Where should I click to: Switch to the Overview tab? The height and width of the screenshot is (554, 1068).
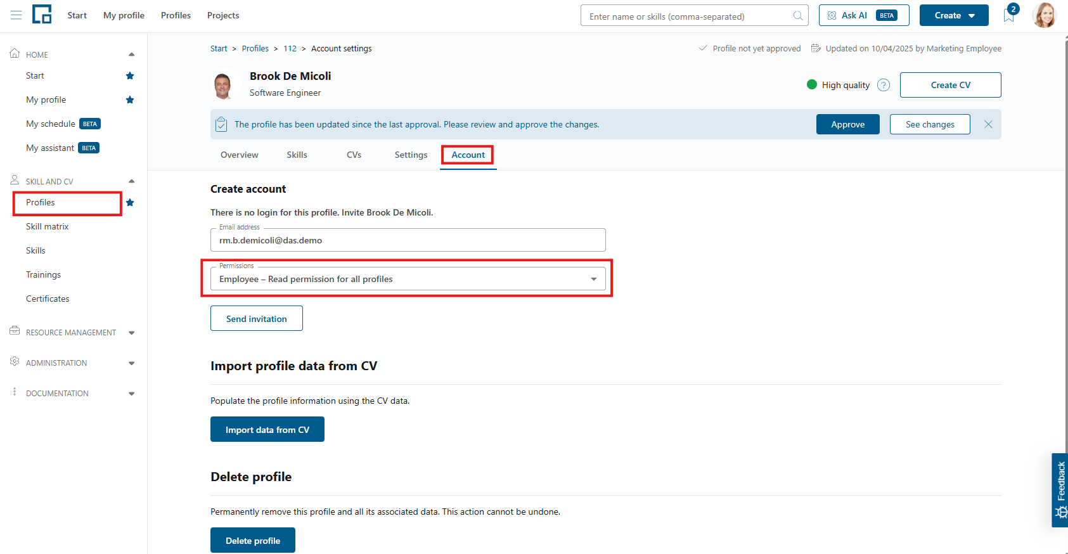(x=240, y=155)
